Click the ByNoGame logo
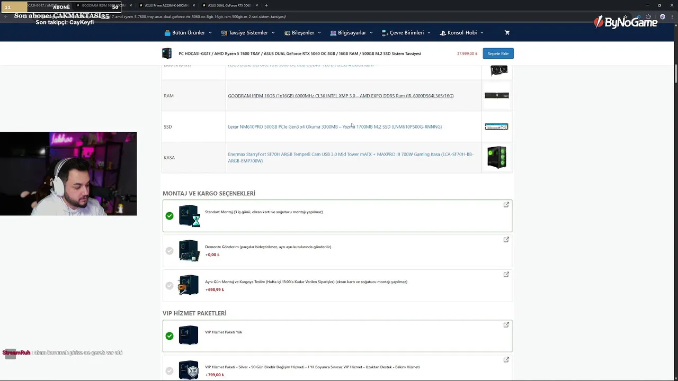Viewport: 678px width, 381px height. click(626, 22)
